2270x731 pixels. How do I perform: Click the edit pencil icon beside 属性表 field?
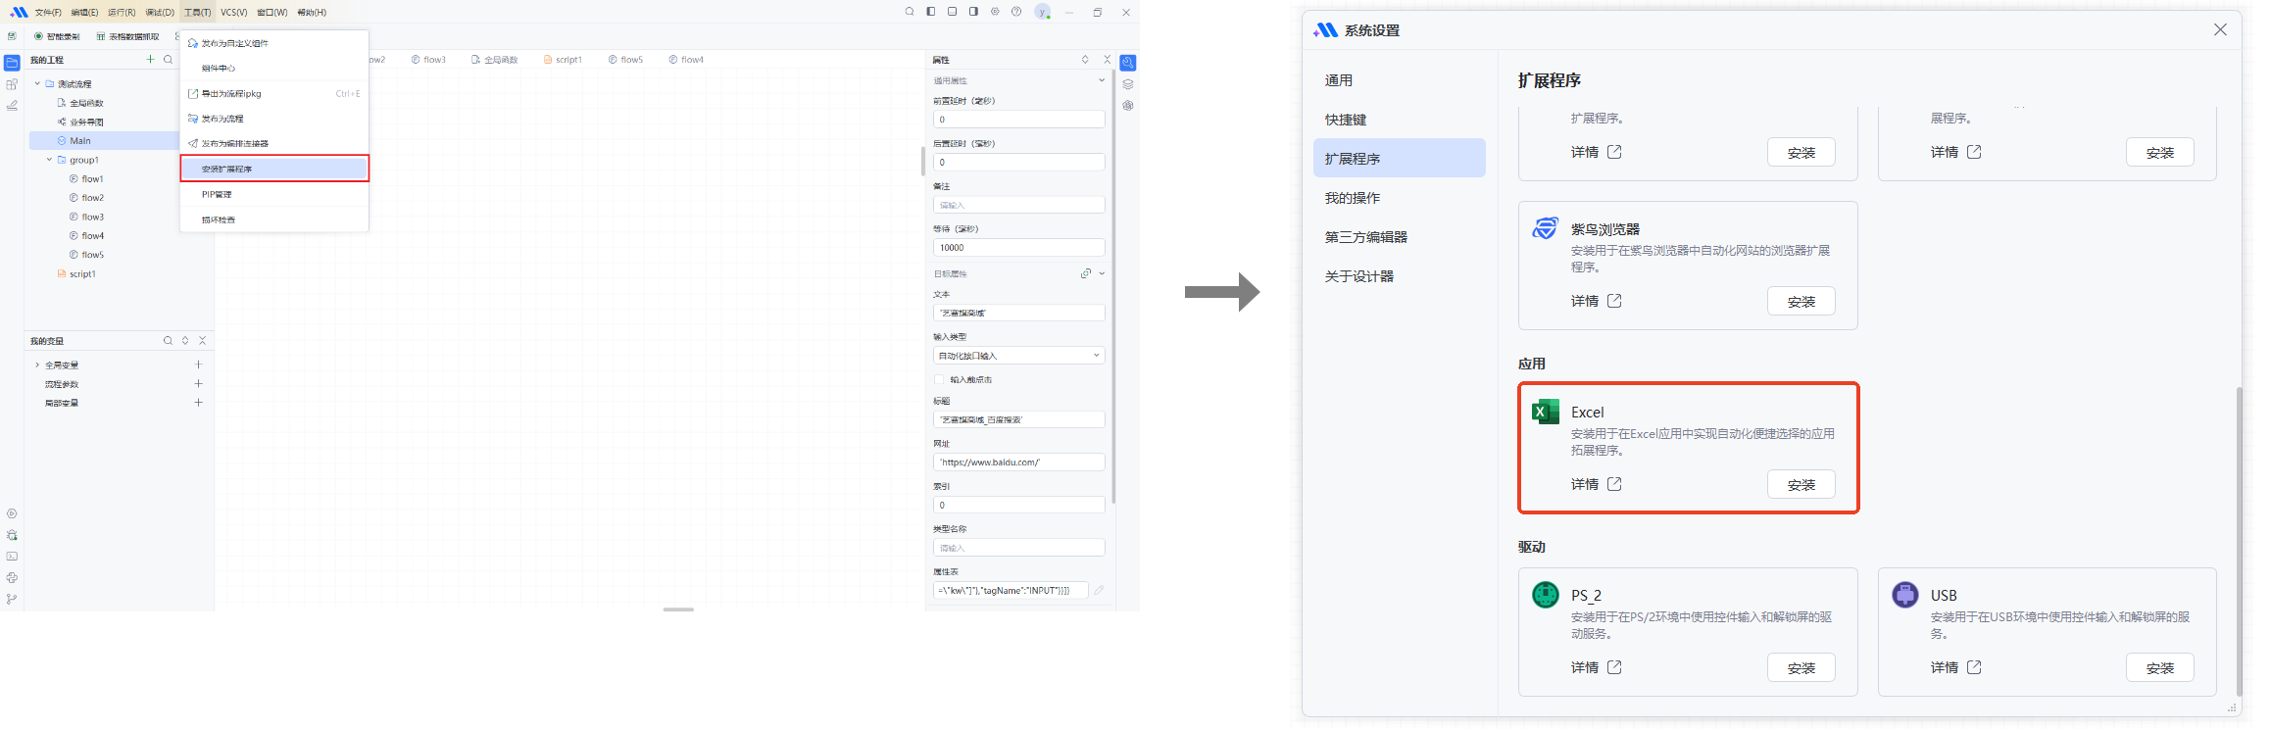1099,590
